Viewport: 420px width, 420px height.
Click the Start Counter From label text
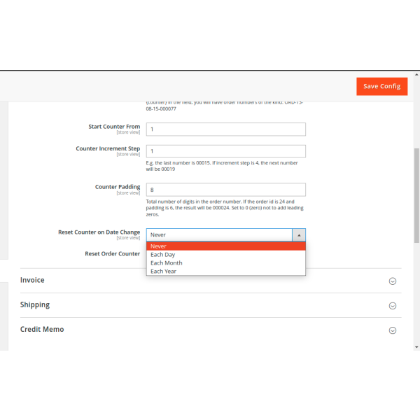coord(113,127)
